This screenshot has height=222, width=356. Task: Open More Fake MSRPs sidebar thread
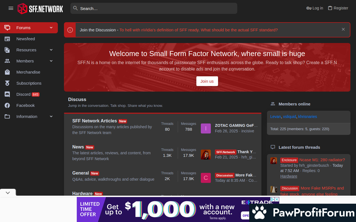312,191
